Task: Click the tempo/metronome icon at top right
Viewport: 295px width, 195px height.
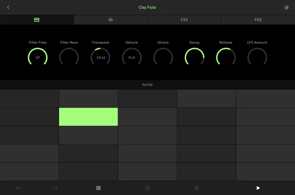Action: [287, 7]
